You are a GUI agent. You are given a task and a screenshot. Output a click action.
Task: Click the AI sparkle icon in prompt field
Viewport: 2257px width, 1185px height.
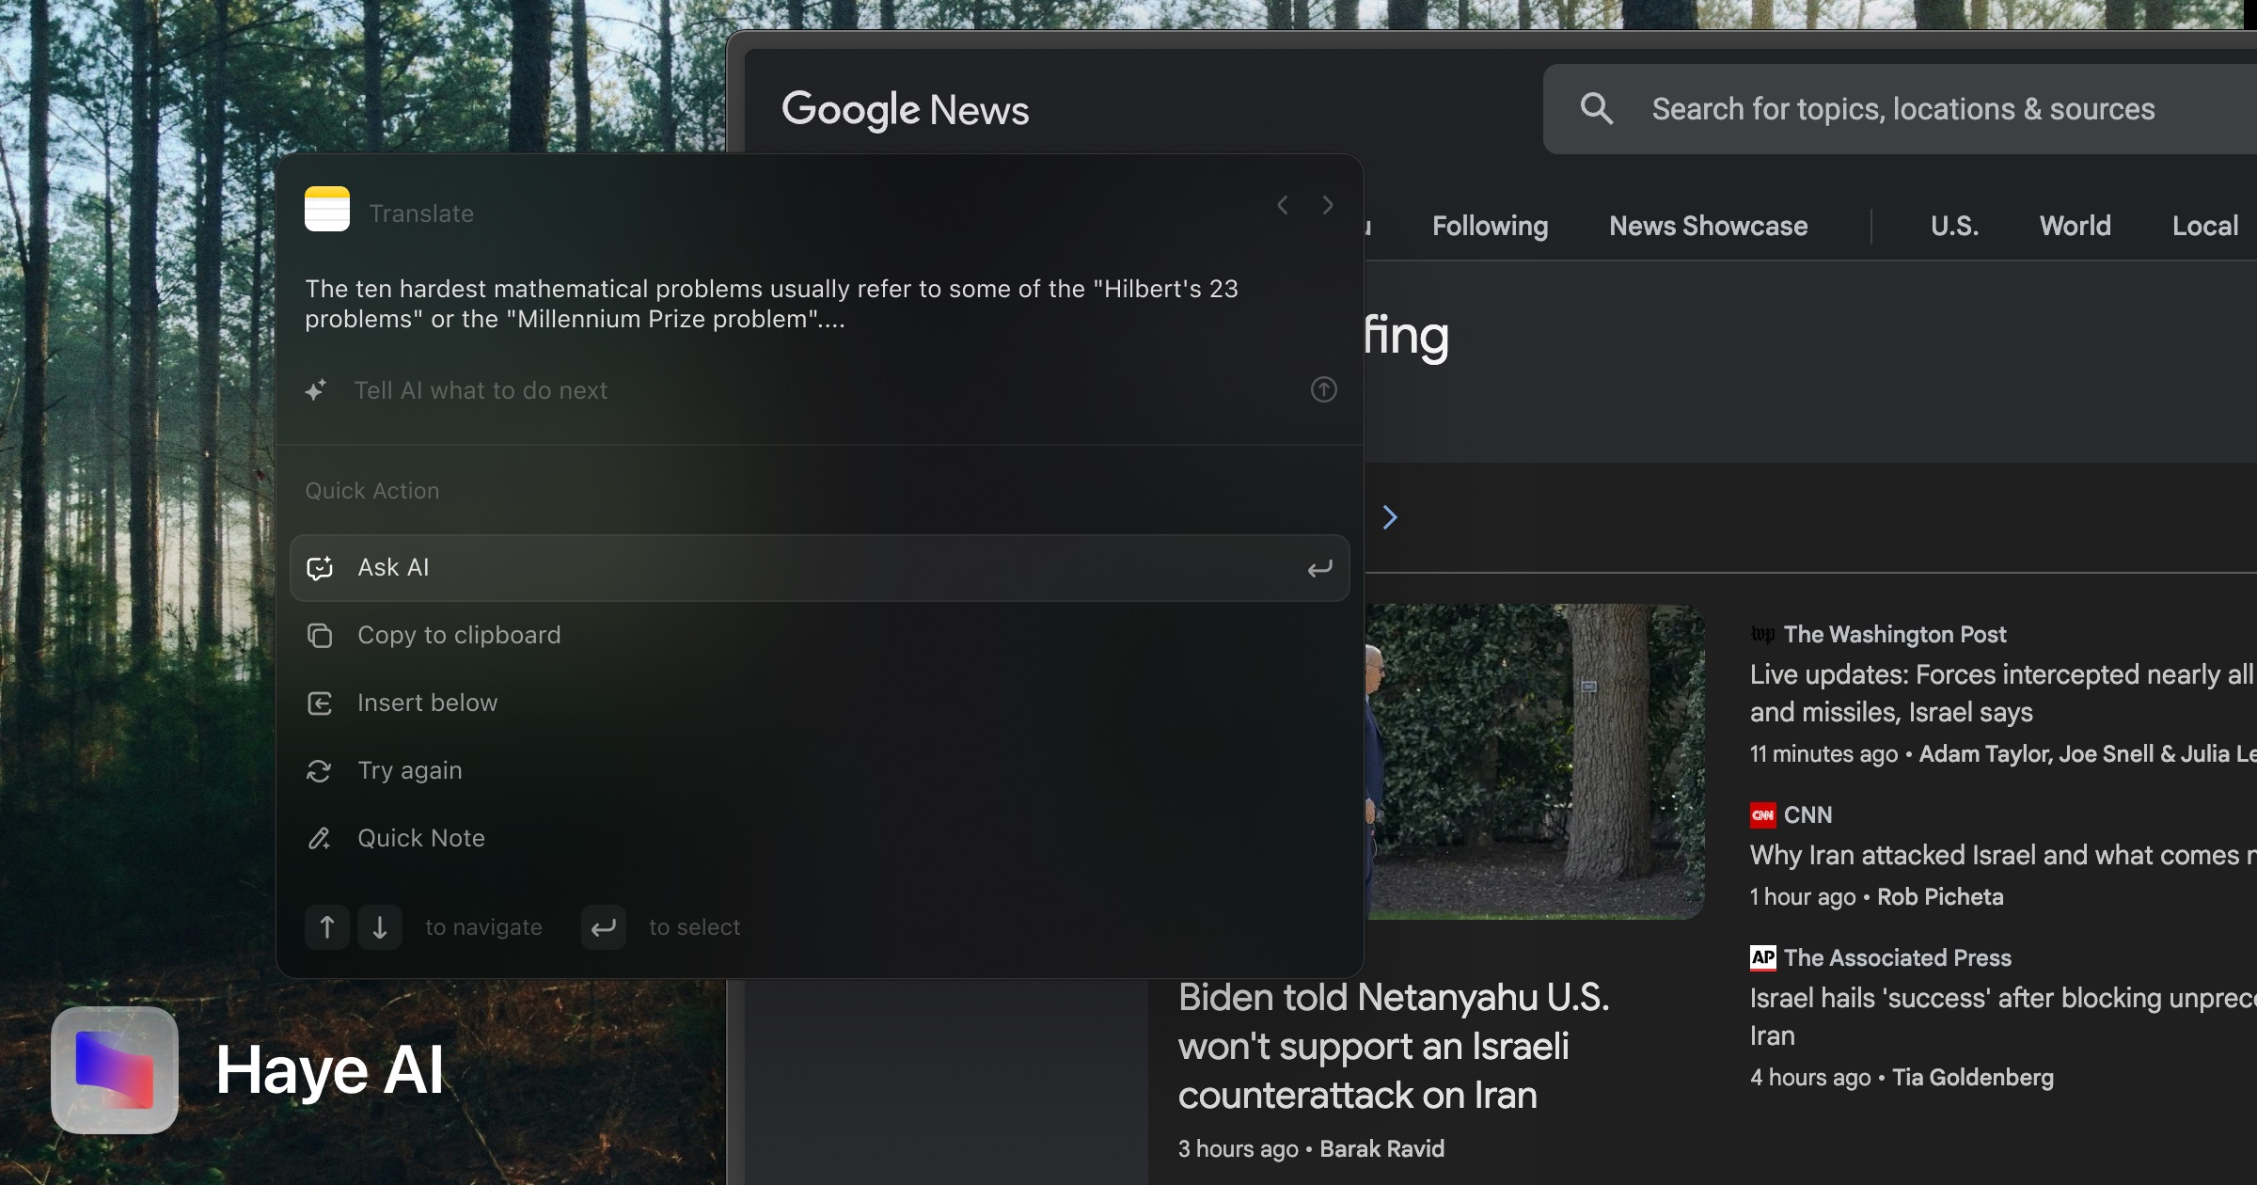316,389
